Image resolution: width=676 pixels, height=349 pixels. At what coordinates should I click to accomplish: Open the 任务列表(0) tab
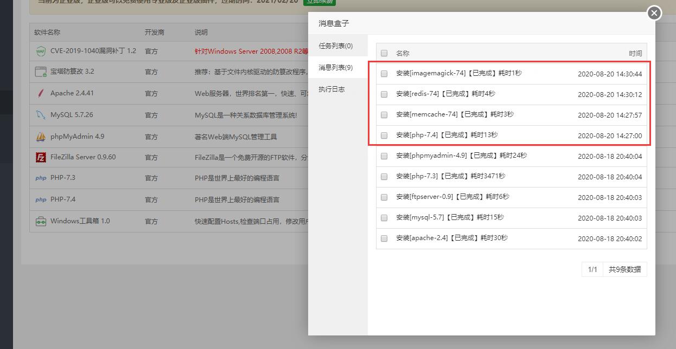click(338, 46)
